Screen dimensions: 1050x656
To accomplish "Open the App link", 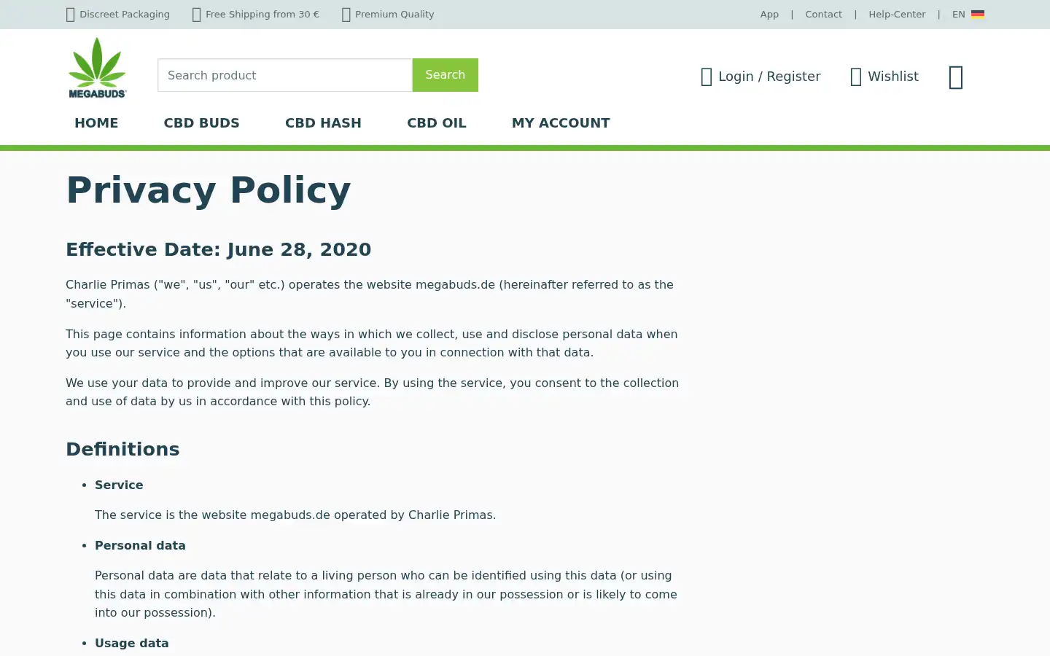I will [x=769, y=14].
